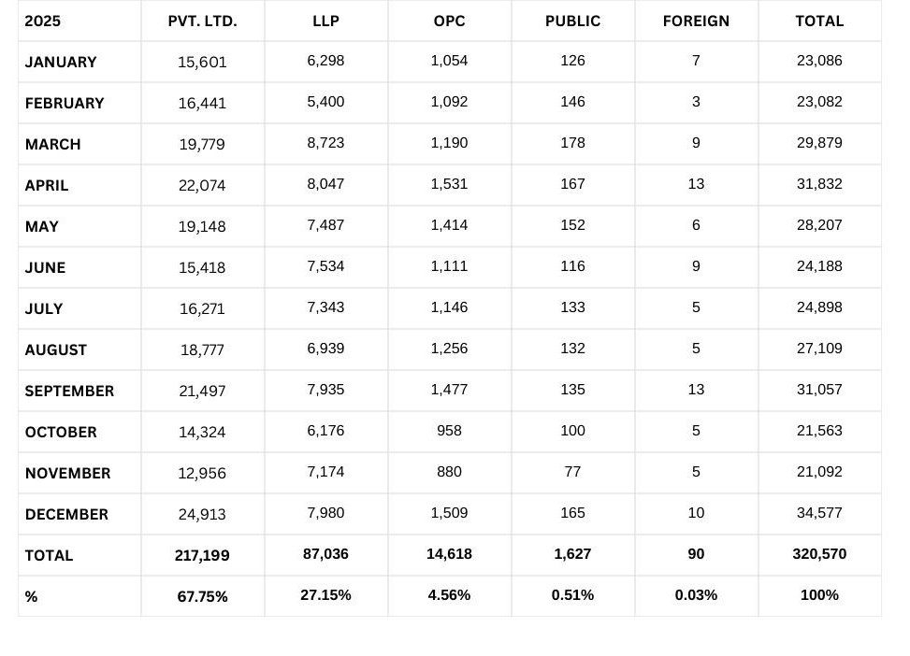Click the FOREIGN total cell 90
Image resolution: width=910 pixels, height=656 pixels.
tap(696, 554)
